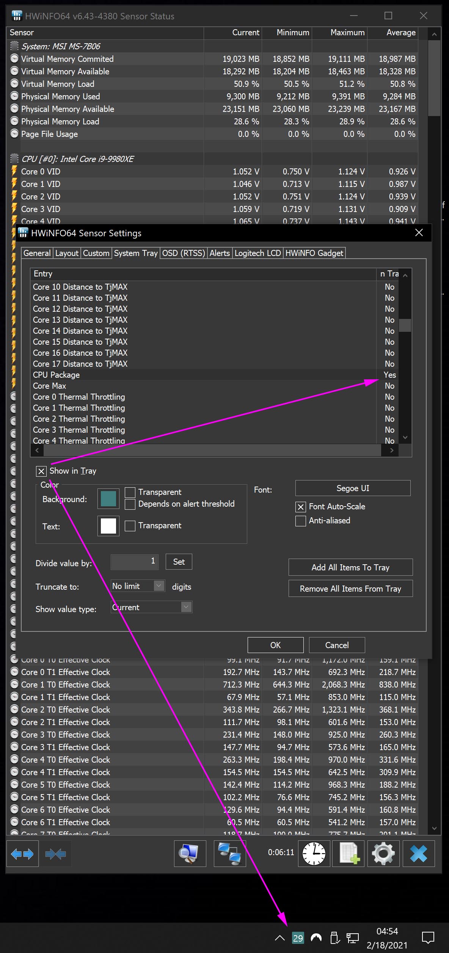449x953 pixels.
Task: Enable the Anti-aliased font checkbox
Action: [x=301, y=521]
